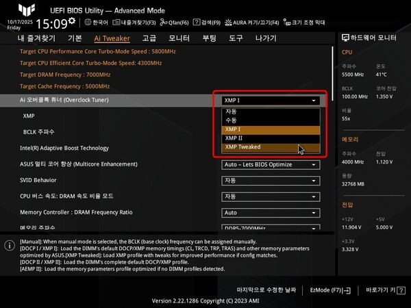Click the TUF logo icon
Screen dimensions: 411x308
click(27, 10)
